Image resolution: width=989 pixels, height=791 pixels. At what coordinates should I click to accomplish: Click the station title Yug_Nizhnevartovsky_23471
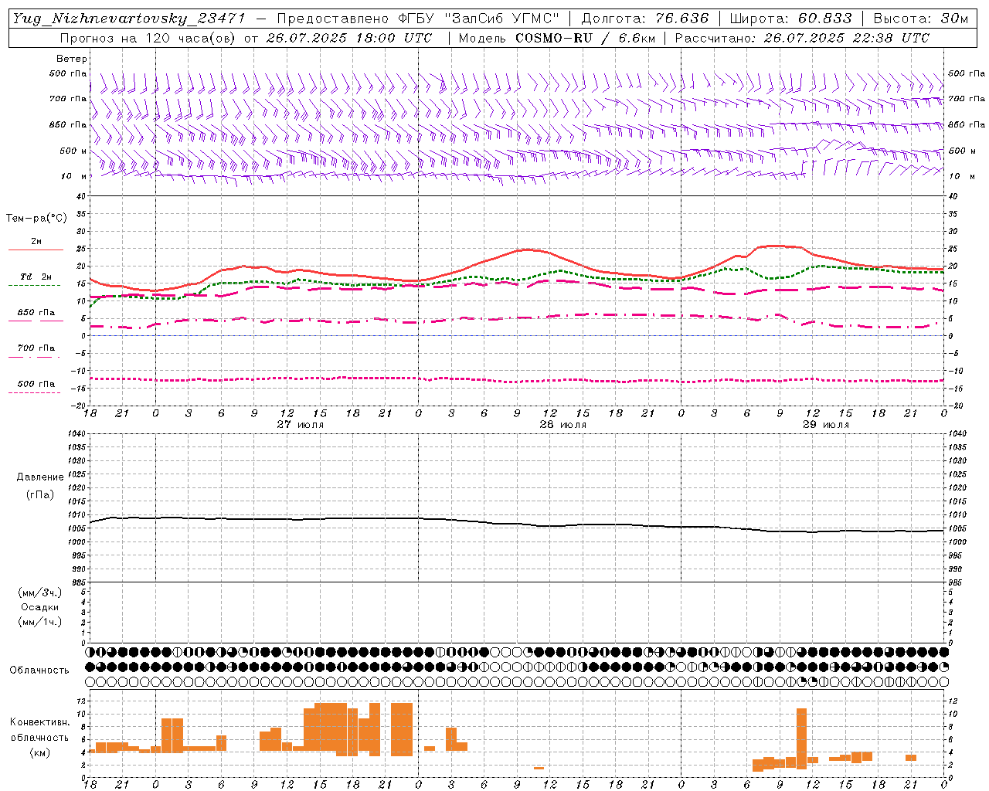[128, 19]
